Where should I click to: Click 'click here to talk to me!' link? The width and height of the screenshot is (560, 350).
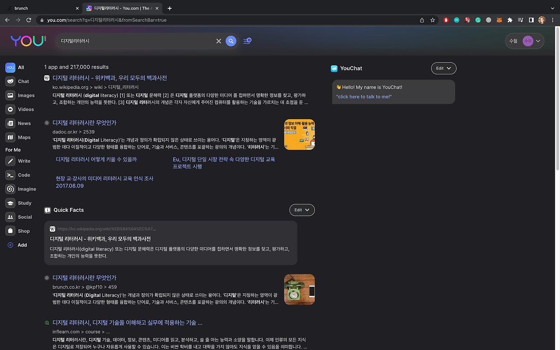point(364,97)
